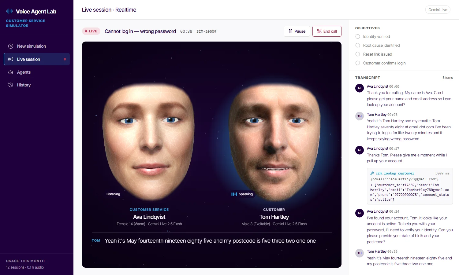
Task: Click the 5 turns counter
Action: (x=448, y=78)
